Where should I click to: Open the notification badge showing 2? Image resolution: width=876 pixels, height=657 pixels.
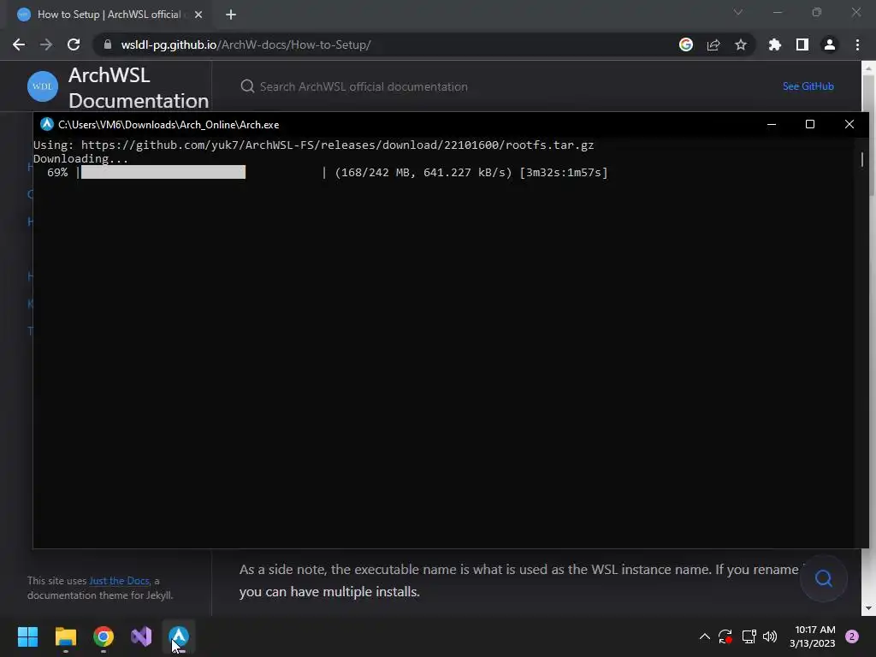(x=852, y=636)
